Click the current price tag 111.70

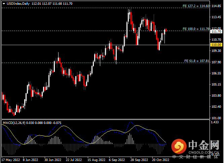[x=216, y=32]
